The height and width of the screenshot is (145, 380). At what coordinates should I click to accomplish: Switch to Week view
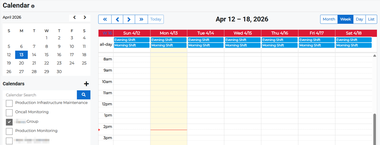[345, 19]
